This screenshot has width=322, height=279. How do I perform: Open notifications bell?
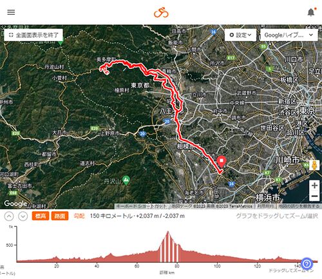click(311, 12)
